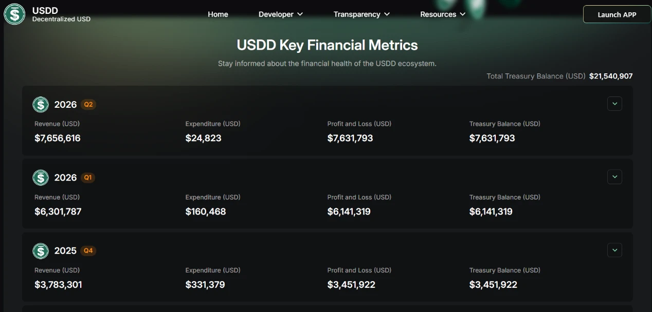The width and height of the screenshot is (652, 312).
Task: Click the USDD logo icon in header
Action: pos(14,14)
